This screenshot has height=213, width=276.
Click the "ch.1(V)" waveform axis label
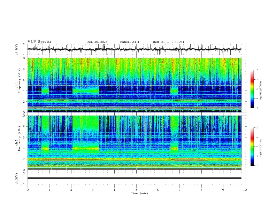(17, 49)
